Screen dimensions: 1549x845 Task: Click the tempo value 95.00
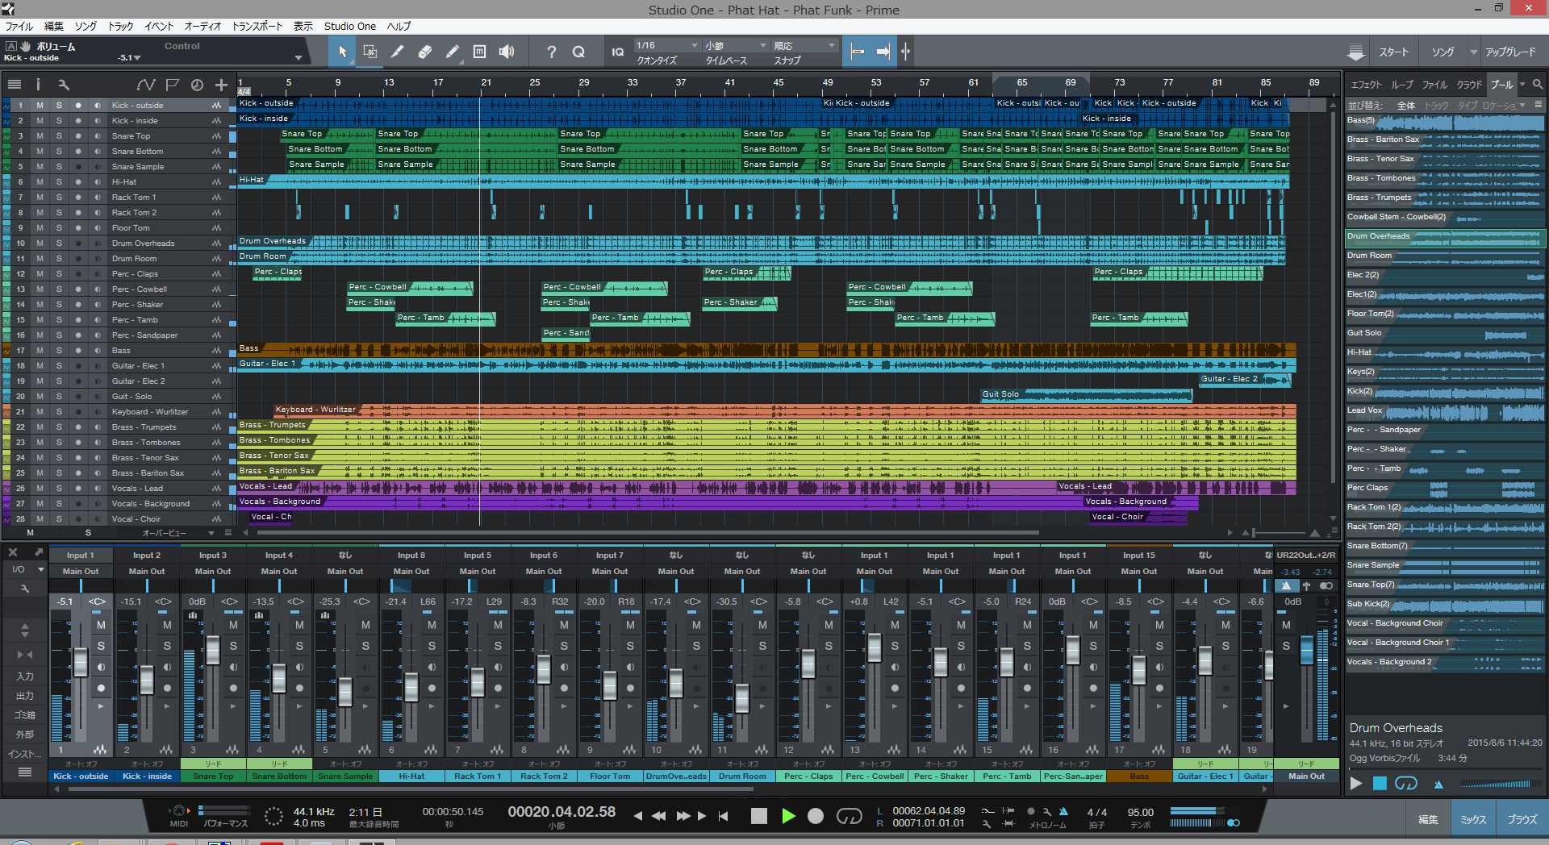point(1141,812)
